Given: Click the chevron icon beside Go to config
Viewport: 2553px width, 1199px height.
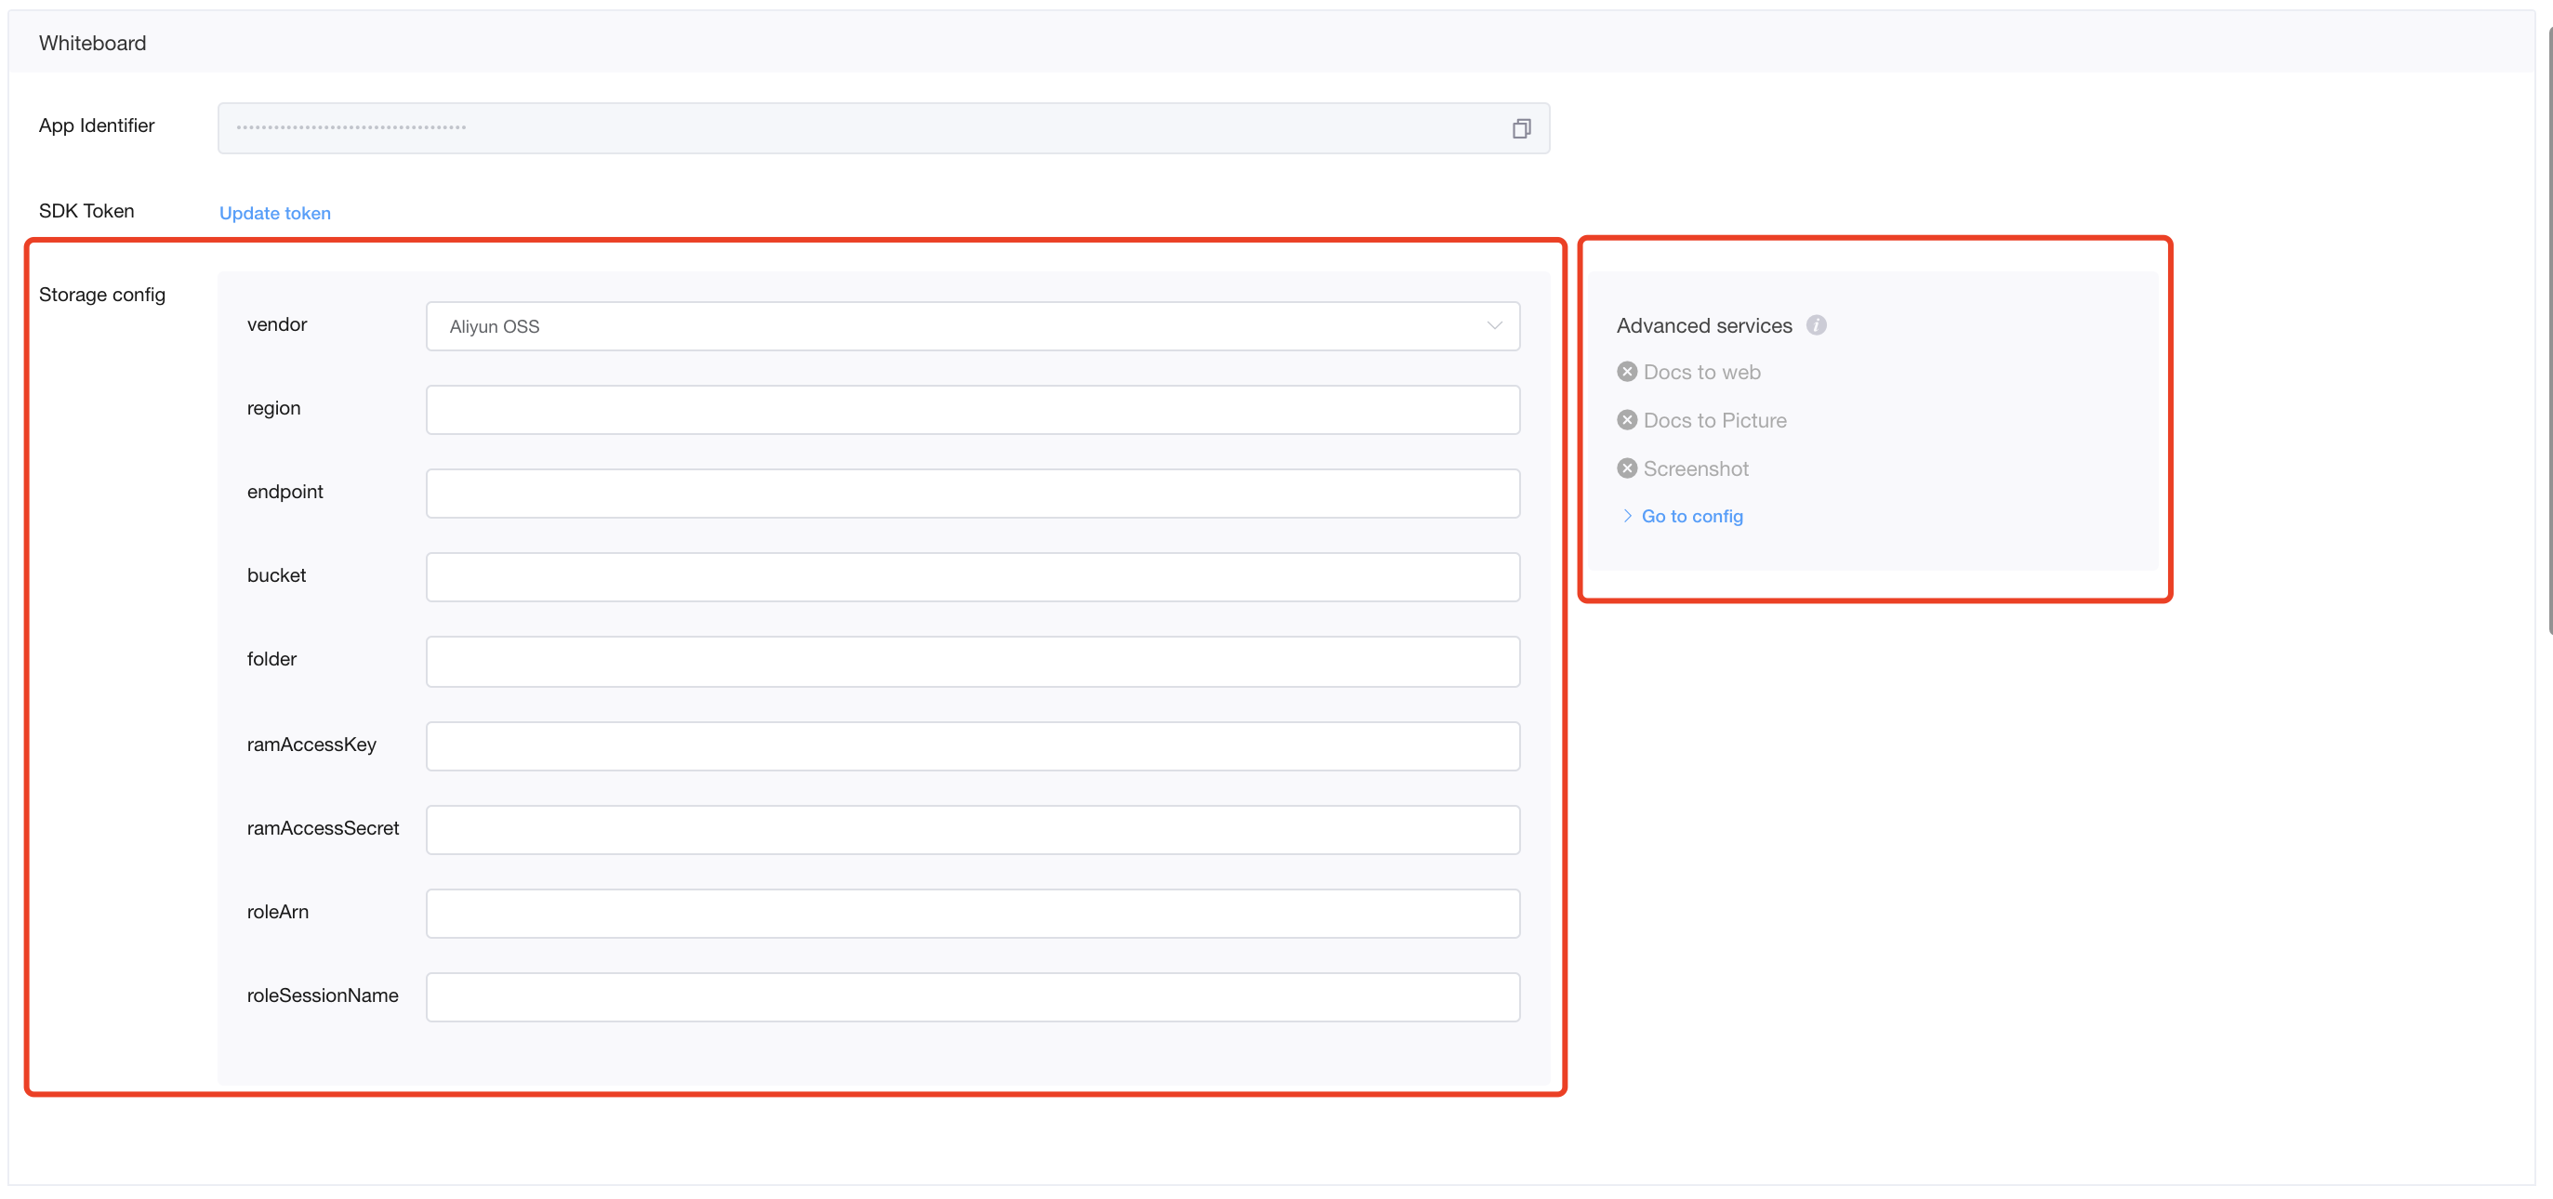Looking at the screenshot, I should (1626, 516).
